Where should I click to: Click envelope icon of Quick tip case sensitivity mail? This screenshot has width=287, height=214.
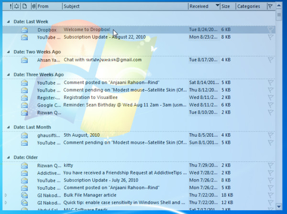click(x=24, y=203)
